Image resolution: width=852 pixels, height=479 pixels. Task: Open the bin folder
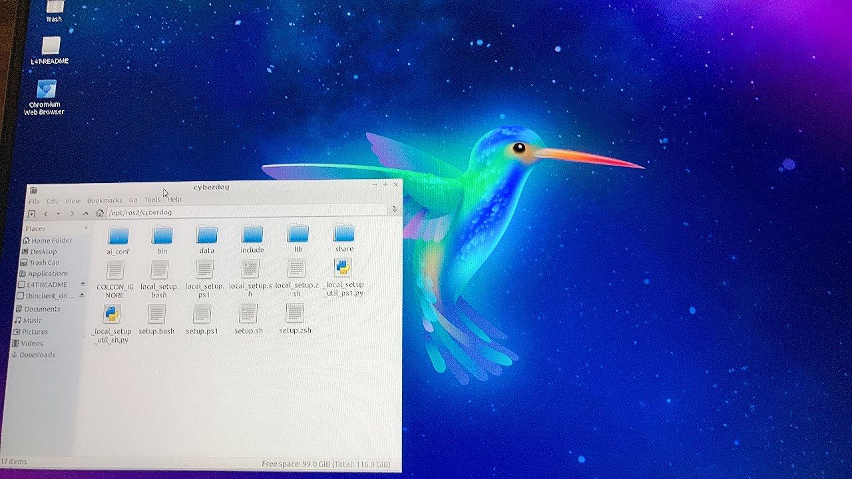(162, 239)
